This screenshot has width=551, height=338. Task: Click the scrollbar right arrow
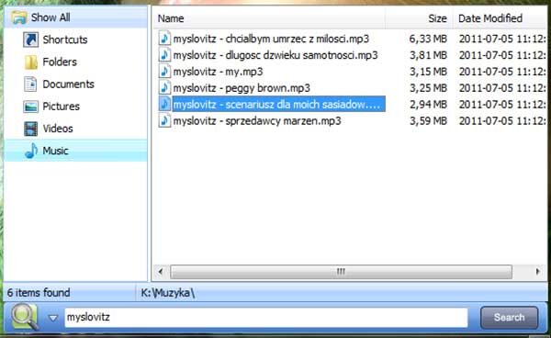[x=537, y=272]
